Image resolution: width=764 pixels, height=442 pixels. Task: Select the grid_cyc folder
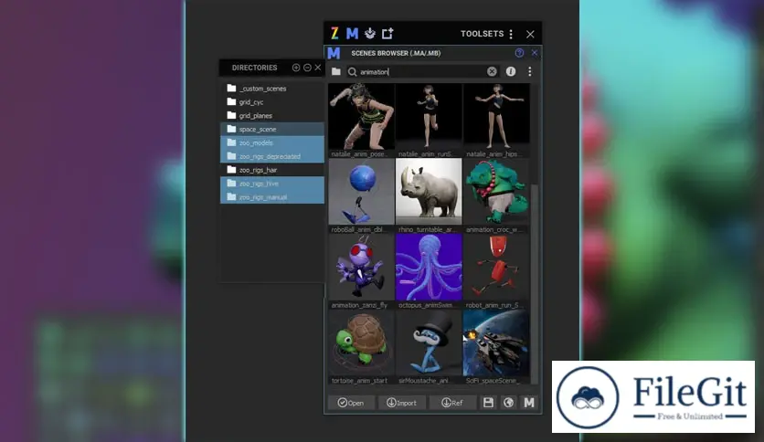point(272,102)
